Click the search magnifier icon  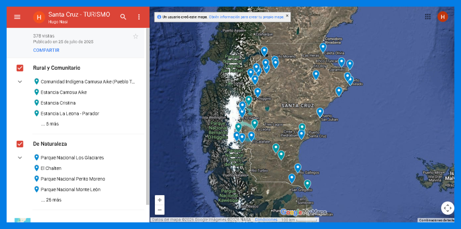tap(123, 17)
